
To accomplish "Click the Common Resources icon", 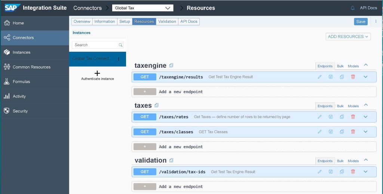I will pyautogui.click(x=7, y=67).
